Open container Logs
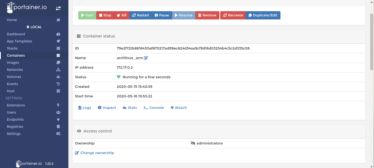 coord(85,108)
